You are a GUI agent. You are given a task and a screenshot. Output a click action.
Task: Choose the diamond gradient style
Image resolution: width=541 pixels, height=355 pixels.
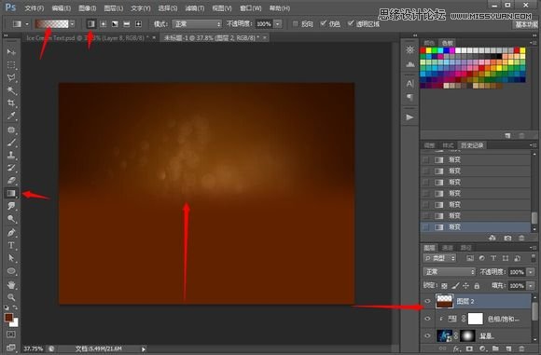pos(138,24)
